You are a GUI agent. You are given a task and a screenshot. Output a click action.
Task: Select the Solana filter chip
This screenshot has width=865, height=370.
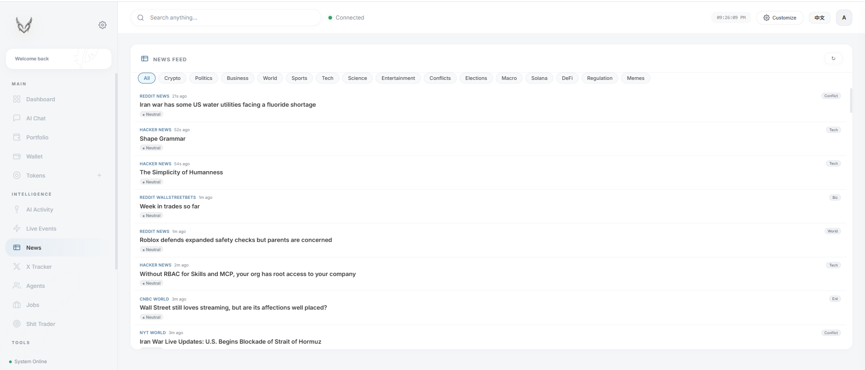coord(539,78)
